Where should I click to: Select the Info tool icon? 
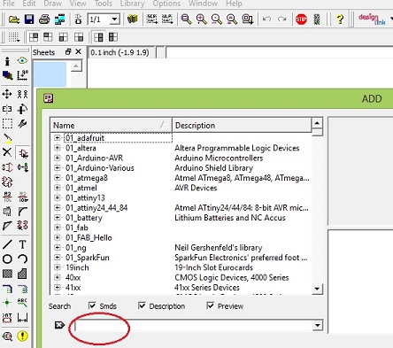(x=7, y=61)
